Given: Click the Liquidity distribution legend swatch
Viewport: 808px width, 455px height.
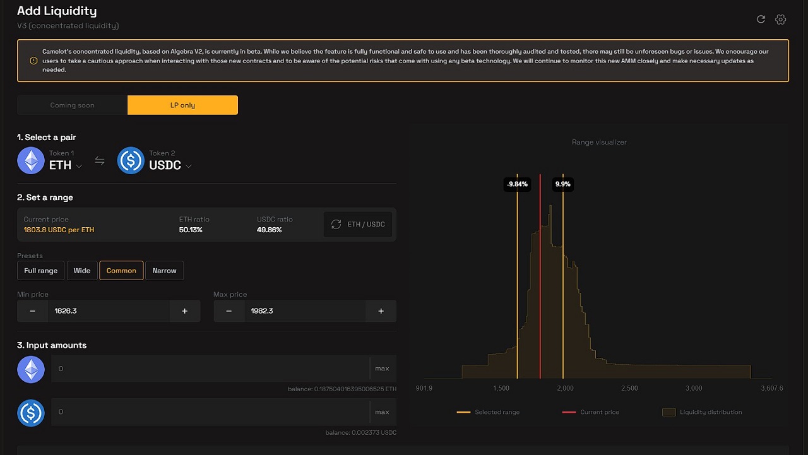Looking at the screenshot, I should pos(668,412).
